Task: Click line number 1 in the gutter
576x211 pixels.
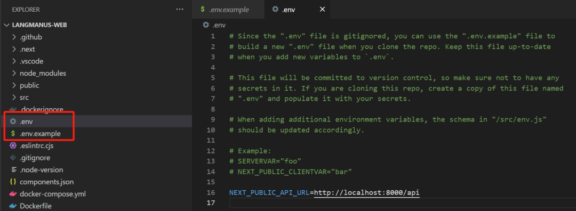Action: tap(213, 36)
